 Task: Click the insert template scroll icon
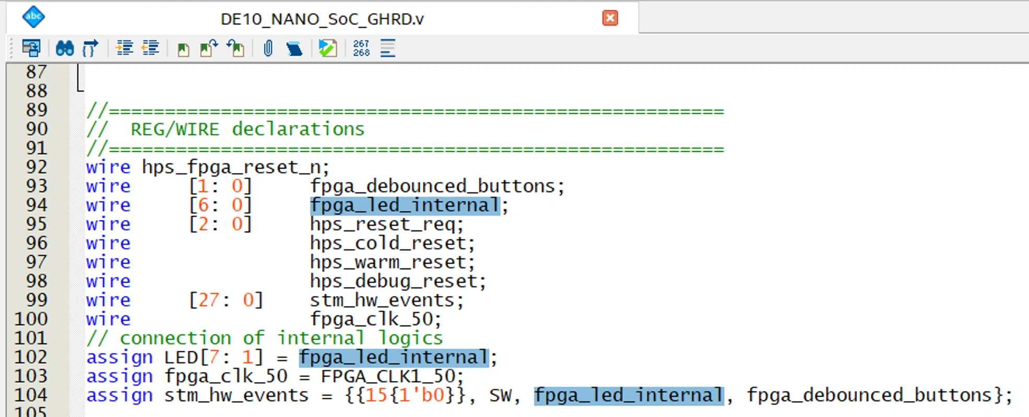(294, 49)
